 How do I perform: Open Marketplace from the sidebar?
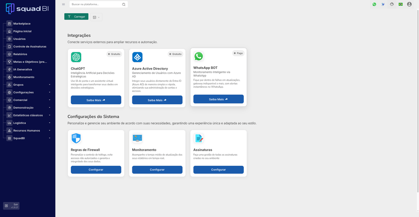22,24
